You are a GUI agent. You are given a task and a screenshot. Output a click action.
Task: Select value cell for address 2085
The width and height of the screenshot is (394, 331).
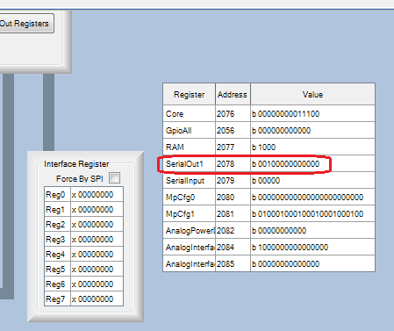[x=312, y=263]
